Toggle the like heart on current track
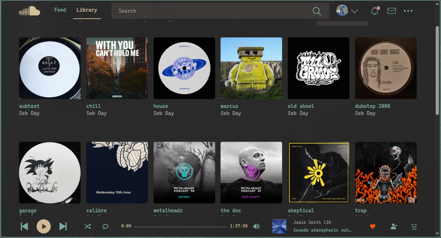The image size is (441, 238). pyautogui.click(x=373, y=226)
